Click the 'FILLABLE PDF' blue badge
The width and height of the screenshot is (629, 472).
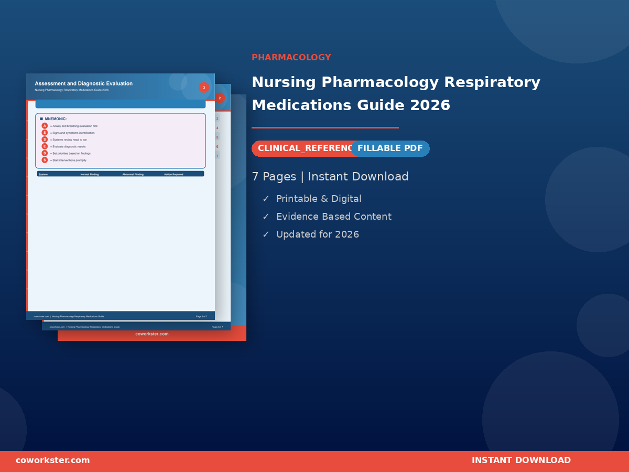pos(391,148)
